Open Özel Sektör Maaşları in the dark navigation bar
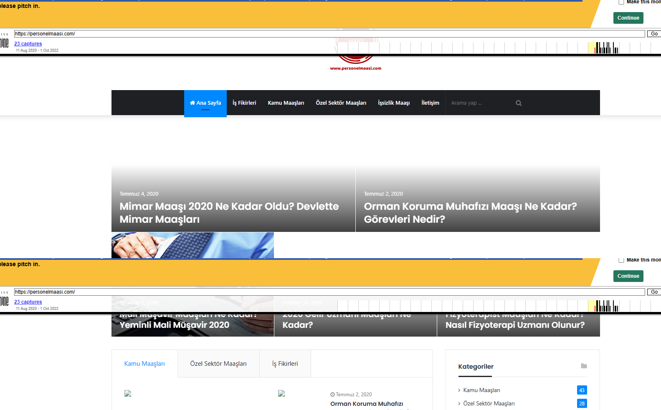This screenshot has width=661, height=410. [x=341, y=103]
